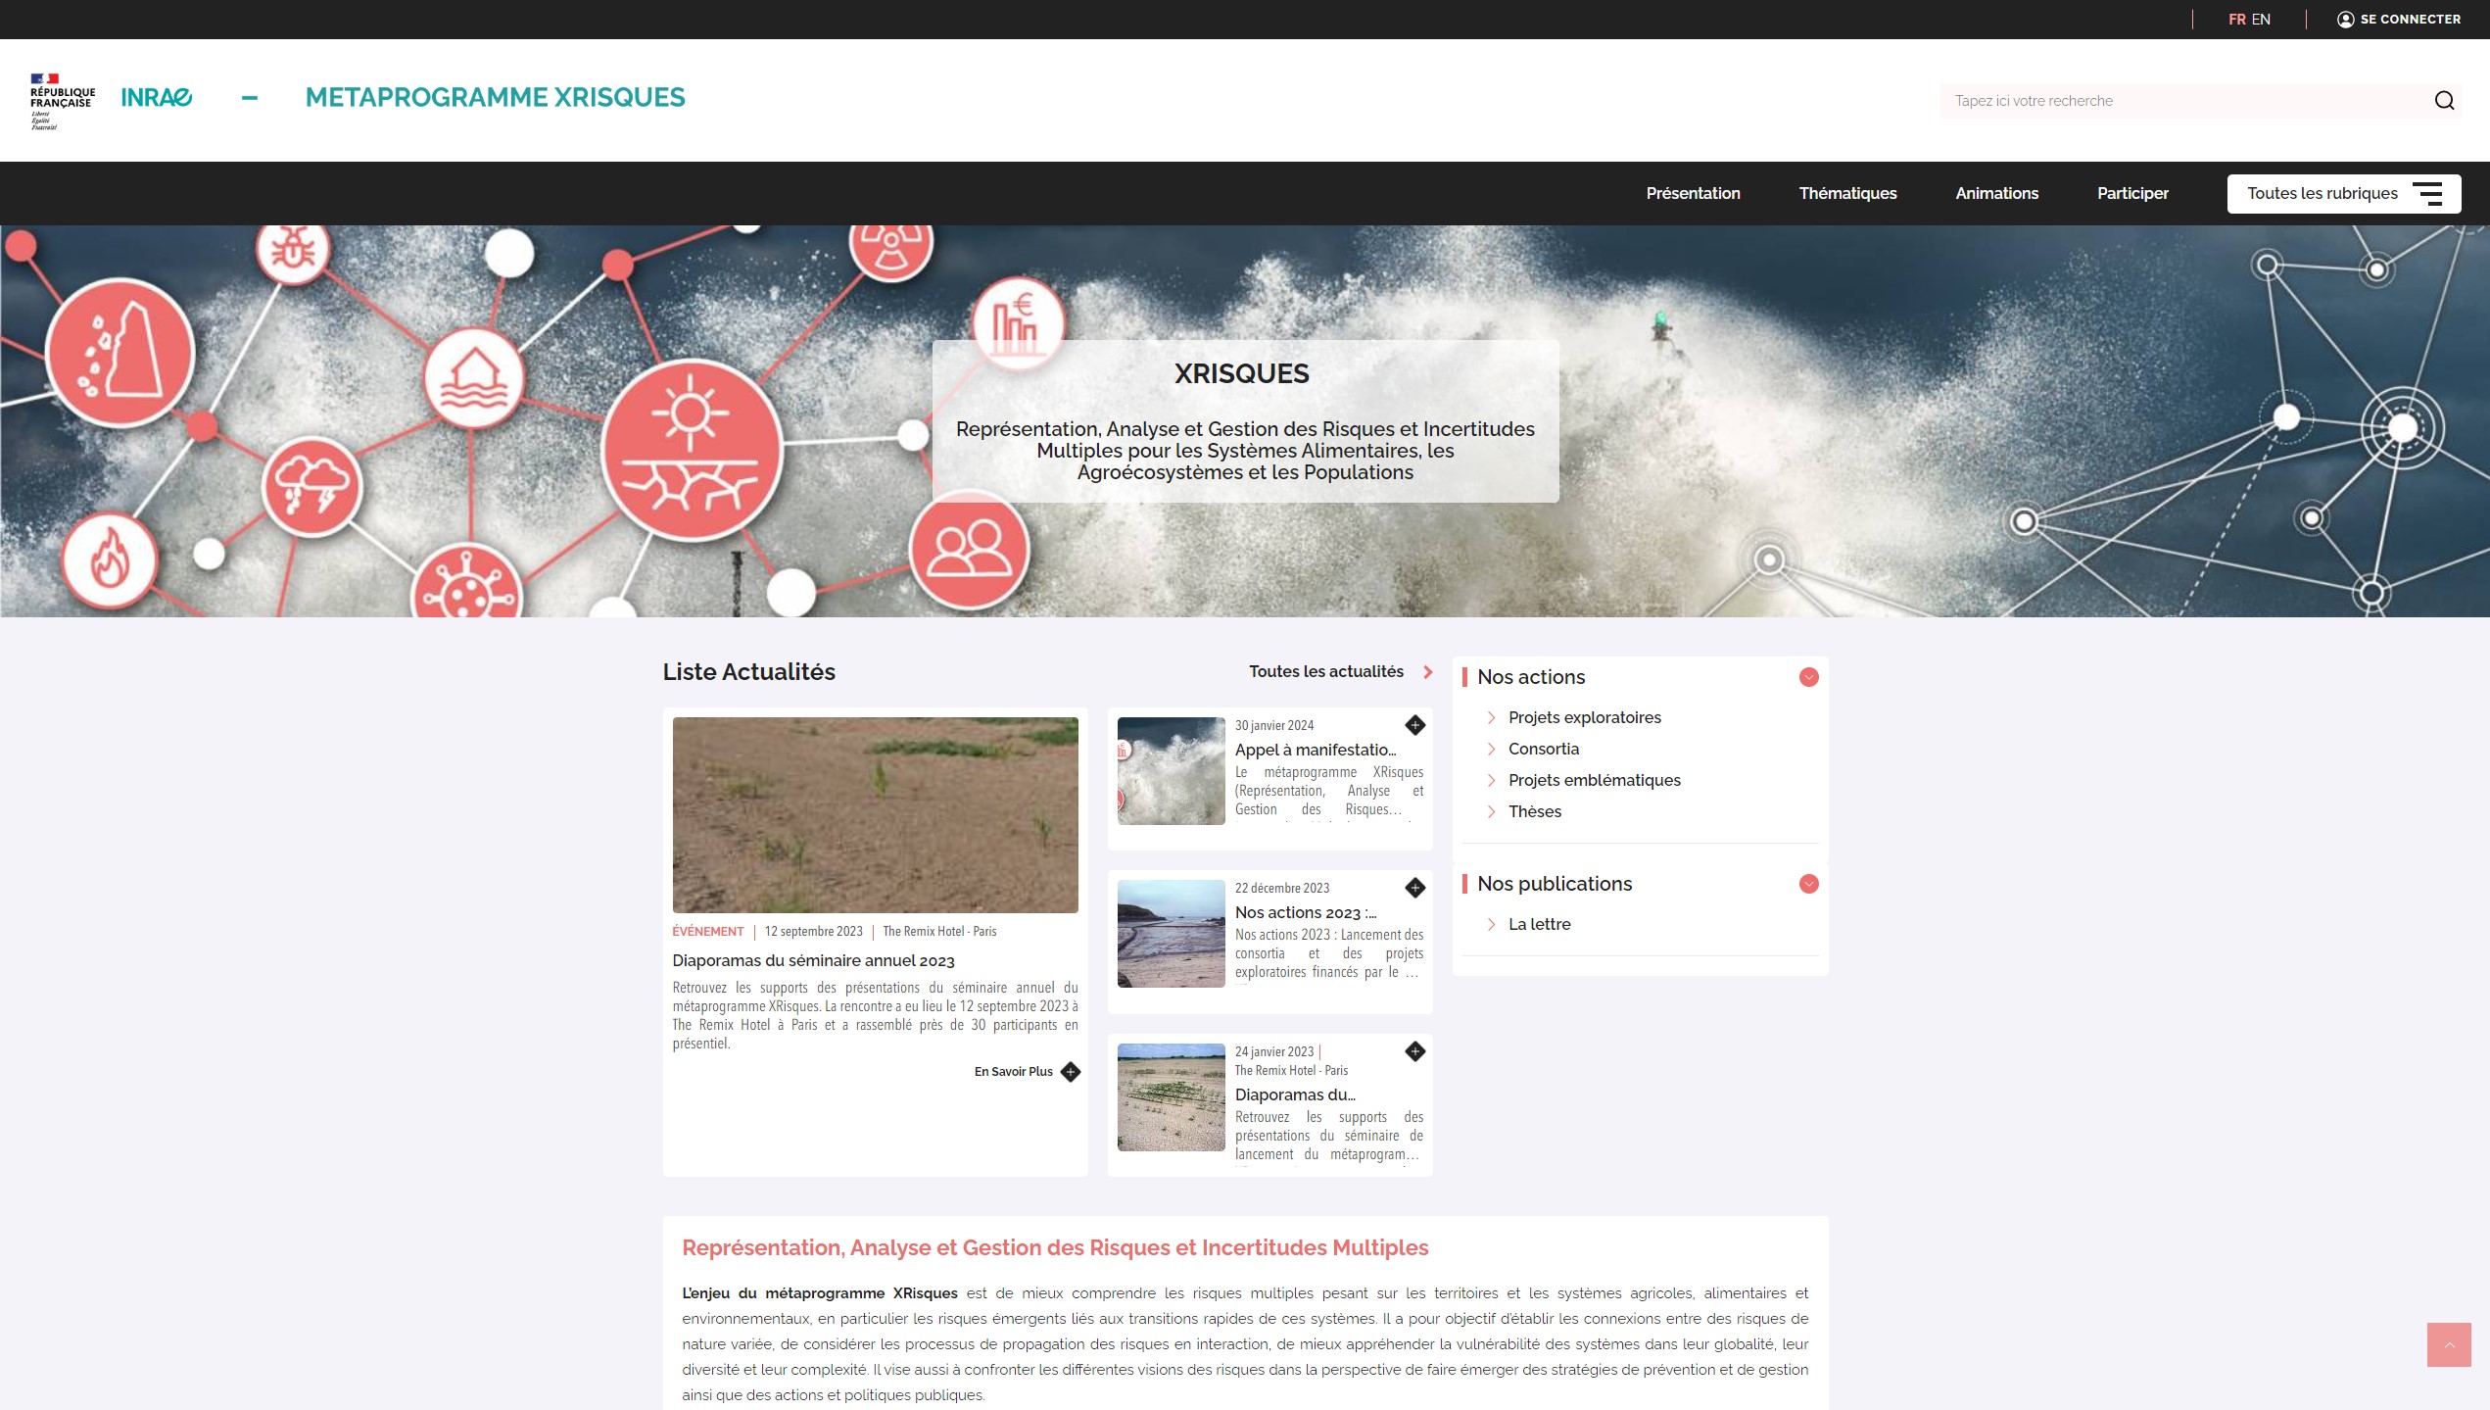This screenshot has width=2490, height=1410.
Task: Open Nos actions 2023 article title
Action: [1305, 913]
